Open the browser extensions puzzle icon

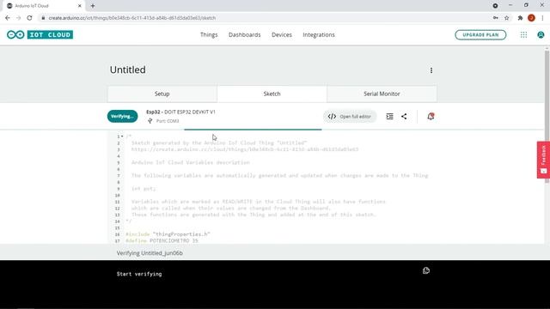[520, 18]
